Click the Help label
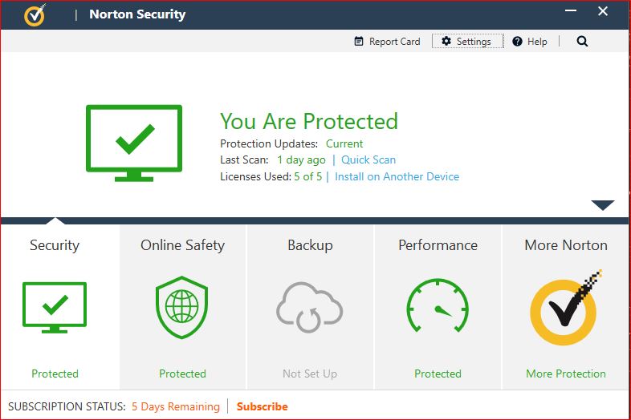The image size is (631, 420). click(x=537, y=42)
